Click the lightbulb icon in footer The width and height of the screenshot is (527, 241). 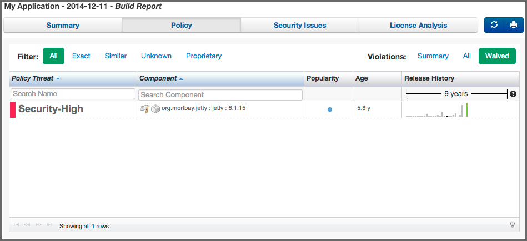513,224
